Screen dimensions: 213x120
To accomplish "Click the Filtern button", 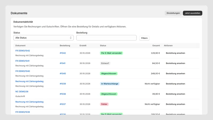I will 144,38.
